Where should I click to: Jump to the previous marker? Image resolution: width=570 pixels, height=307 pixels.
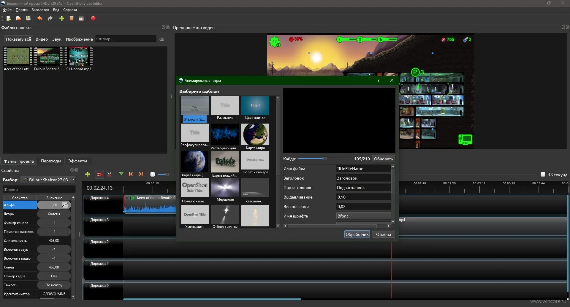coord(131,174)
